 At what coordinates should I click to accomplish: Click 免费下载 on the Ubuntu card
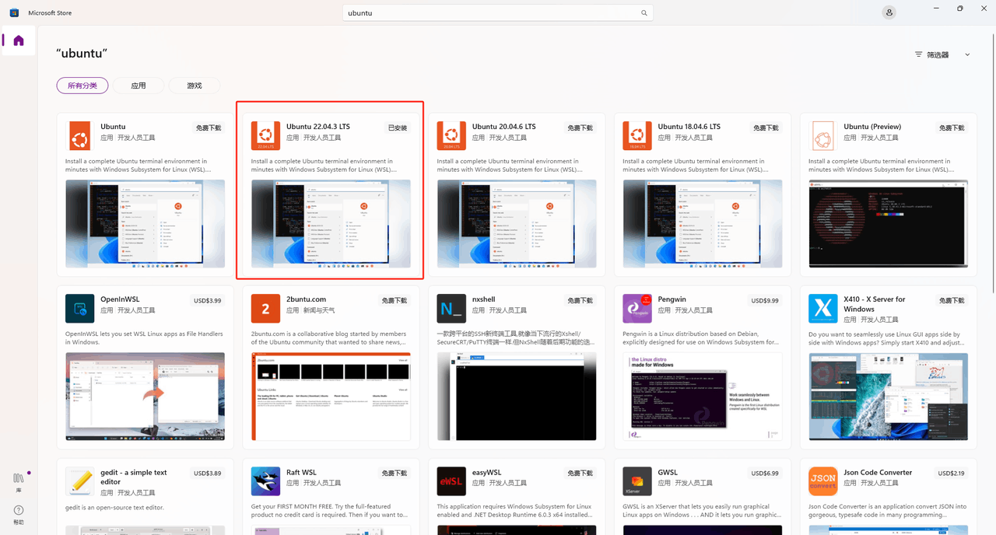tap(209, 128)
